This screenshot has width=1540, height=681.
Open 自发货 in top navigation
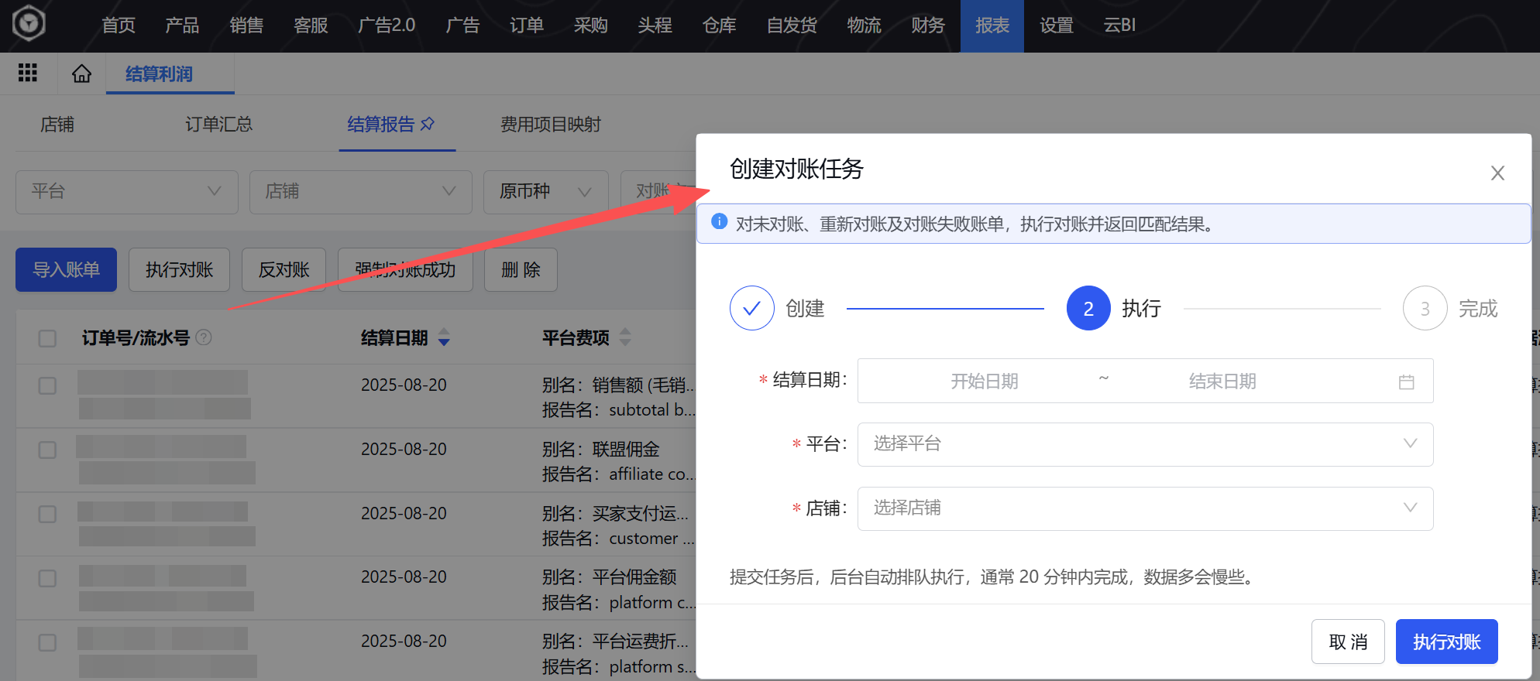[x=792, y=26]
